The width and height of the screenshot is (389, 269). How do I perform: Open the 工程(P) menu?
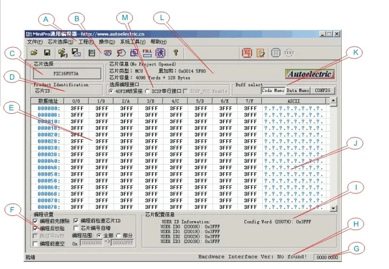tap(86, 42)
